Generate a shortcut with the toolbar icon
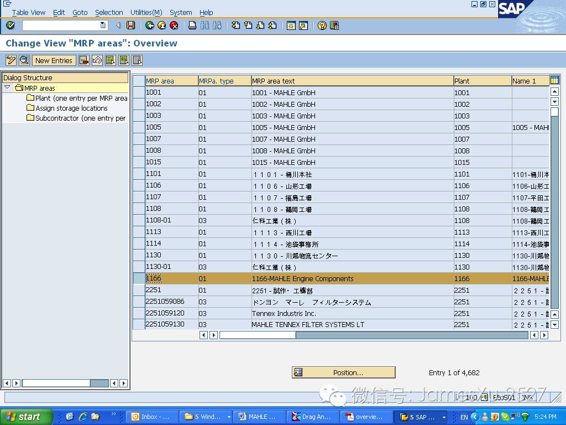The width and height of the screenshot is (566, 425). coord(303,25)
